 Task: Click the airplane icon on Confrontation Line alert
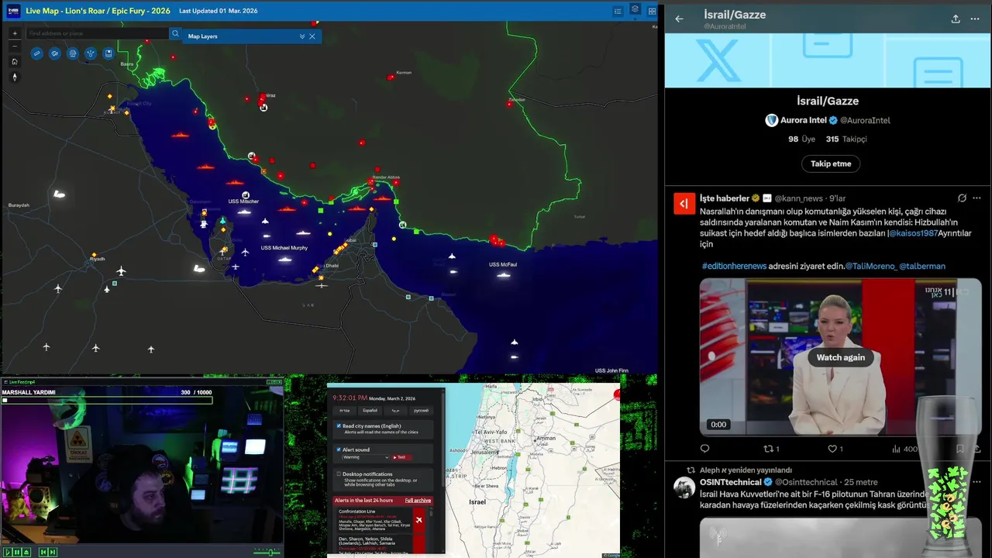(x=418, y=519)
